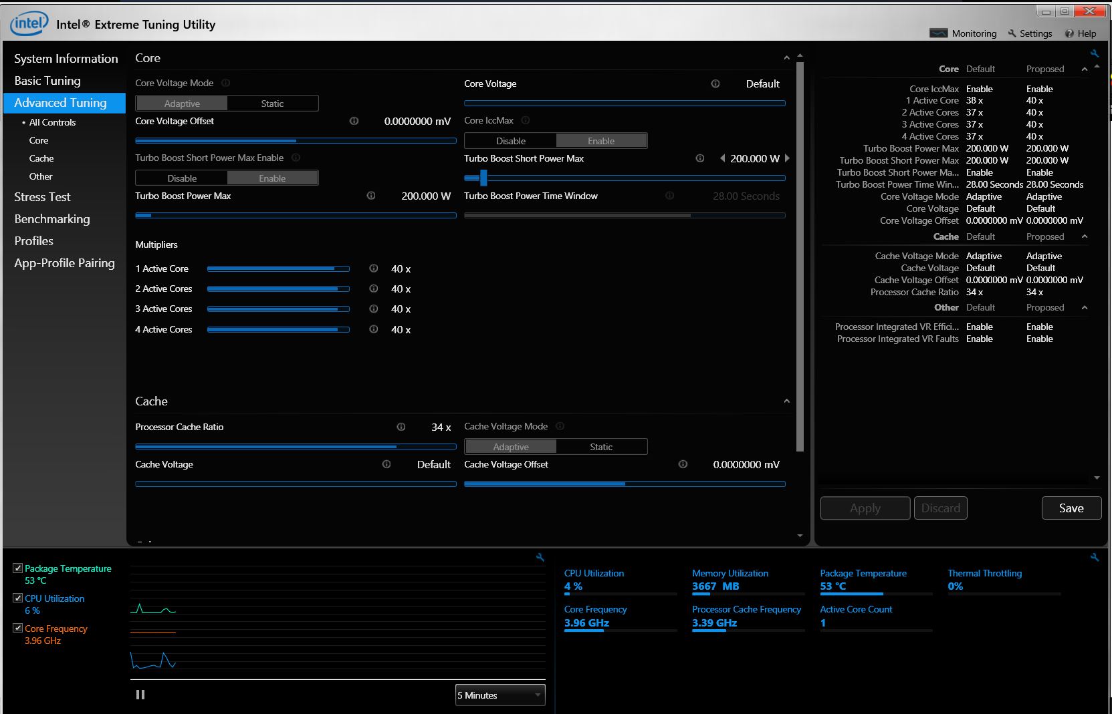Show info icon for 1 Active Core
1112x714 pixels.
tap(374, 269)
